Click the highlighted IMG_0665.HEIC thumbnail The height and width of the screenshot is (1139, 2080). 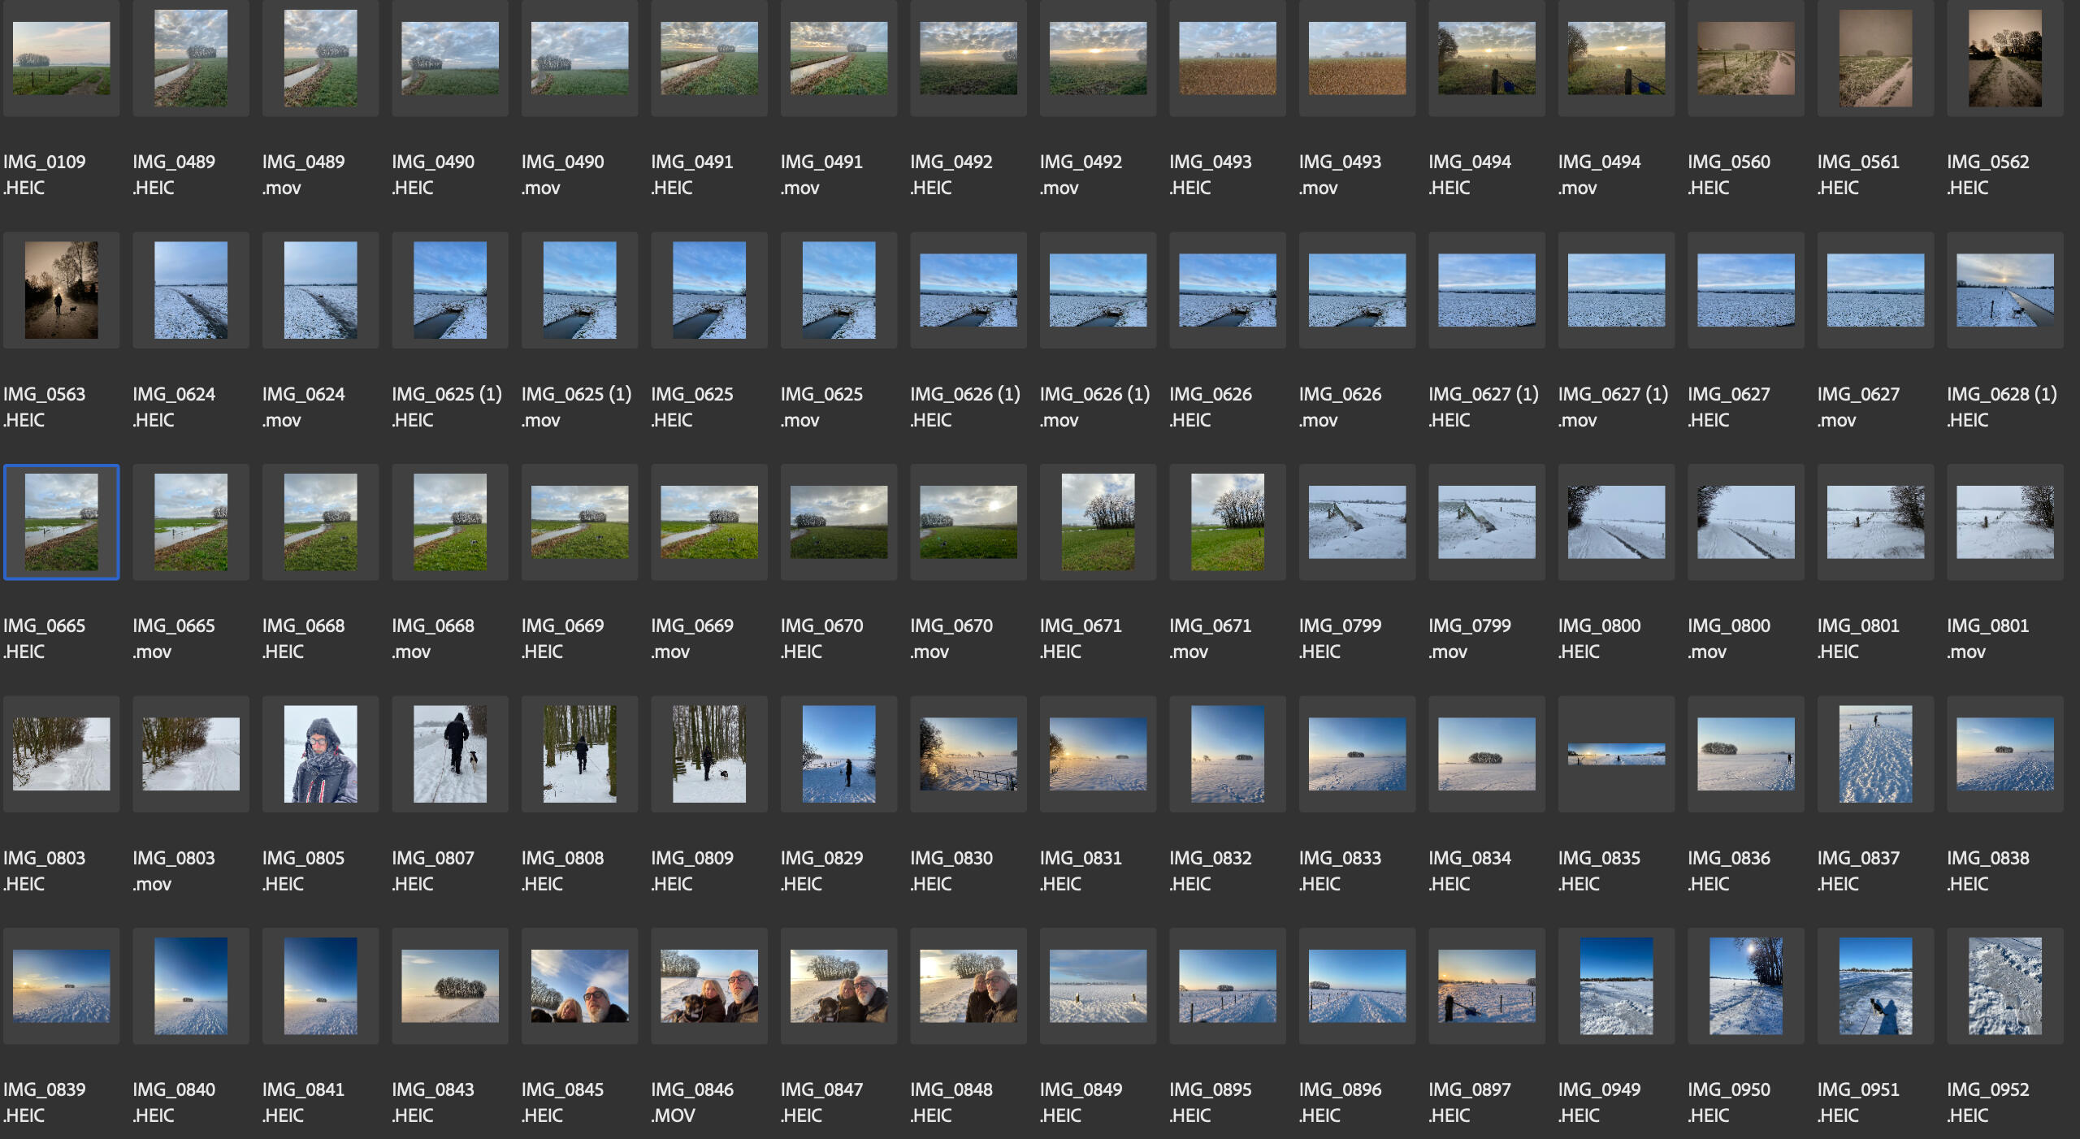[x=61, y=522]
